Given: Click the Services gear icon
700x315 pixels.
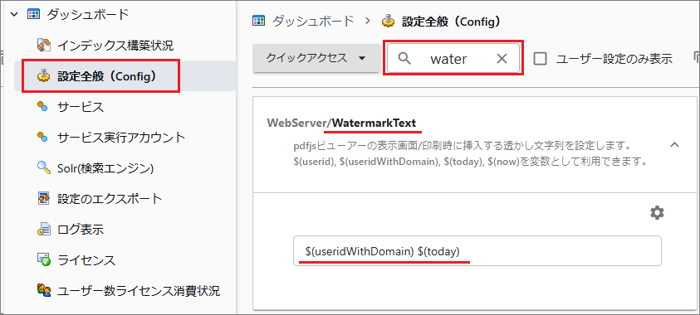Looking at the screenshot, I should coord(42,107).
